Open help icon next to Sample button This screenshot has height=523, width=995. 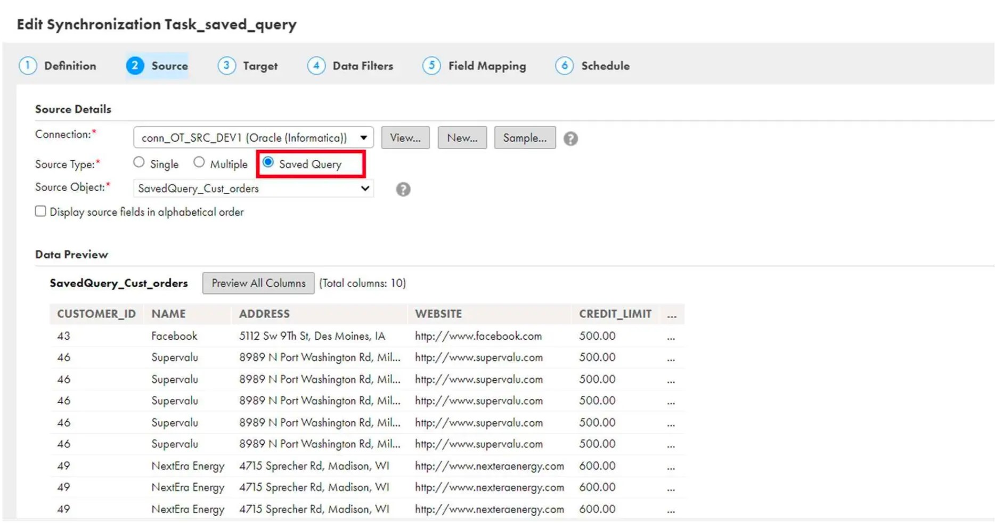click(x=570, y=138)
